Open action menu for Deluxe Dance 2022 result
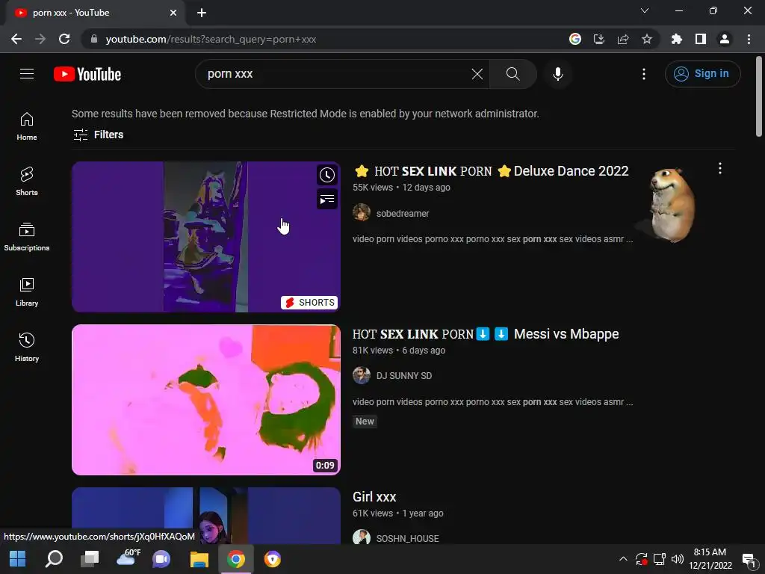765x574 pixels. [720, 168]
